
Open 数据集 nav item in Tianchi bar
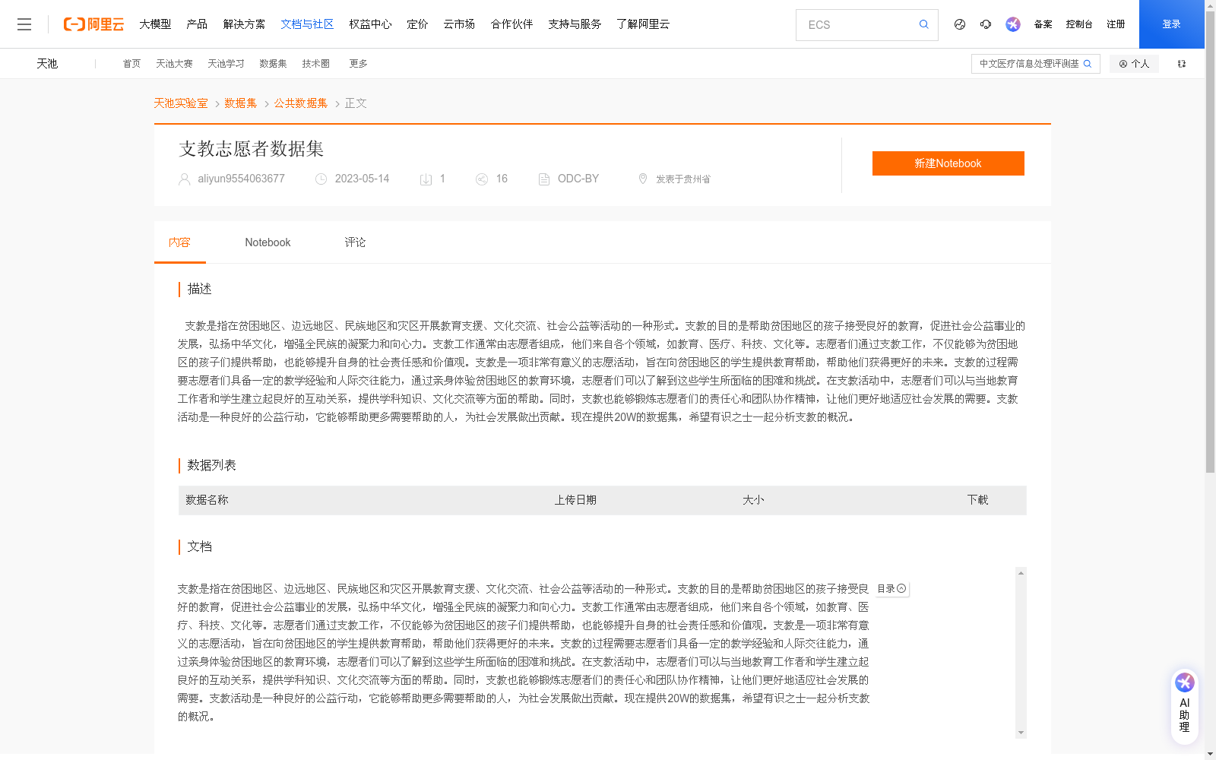(x=273, y=64)
